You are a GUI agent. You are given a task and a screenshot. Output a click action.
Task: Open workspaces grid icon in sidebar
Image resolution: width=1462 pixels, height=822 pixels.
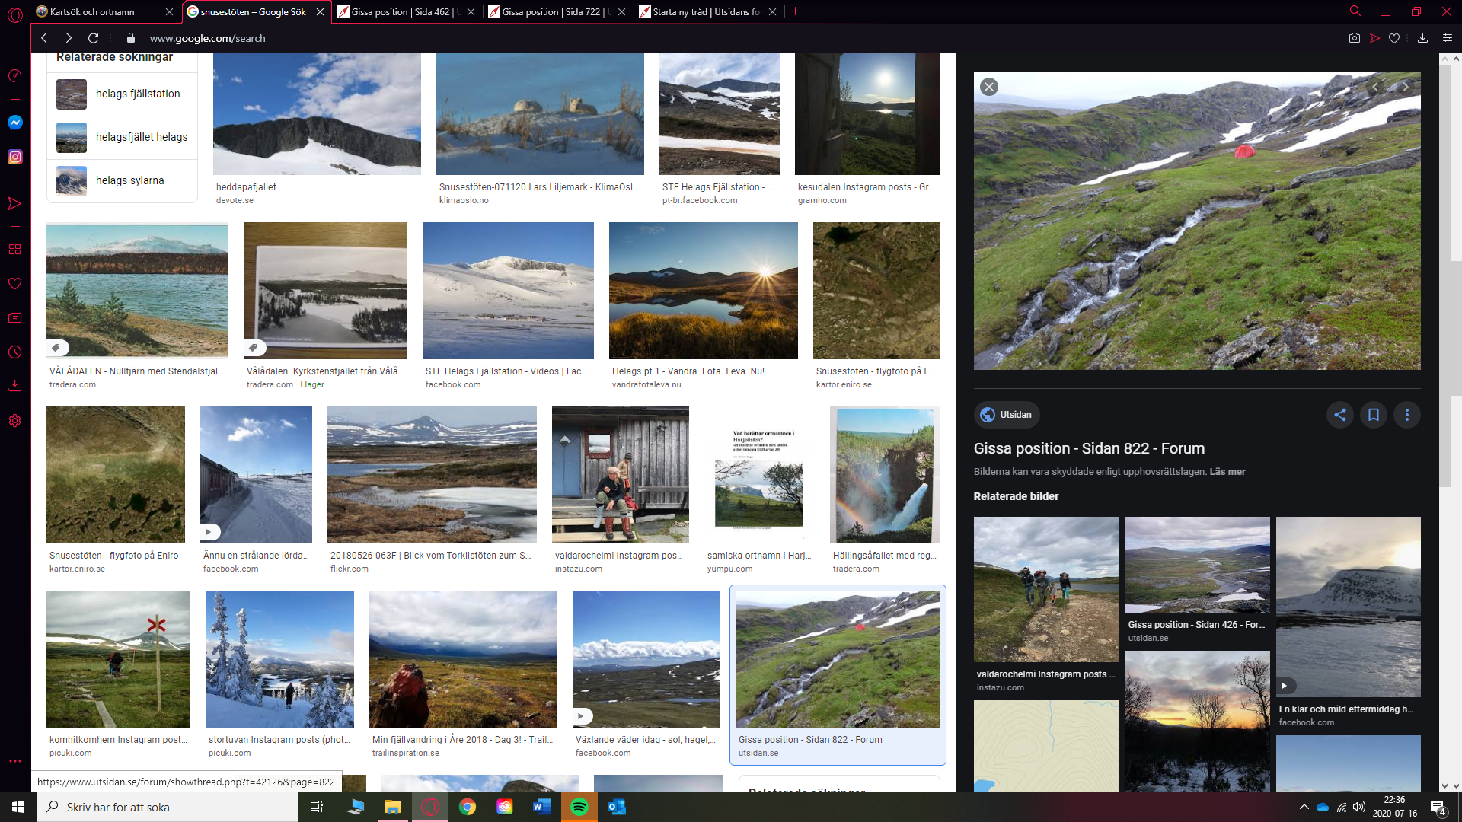pyautogui.click(x=14, y=249)
